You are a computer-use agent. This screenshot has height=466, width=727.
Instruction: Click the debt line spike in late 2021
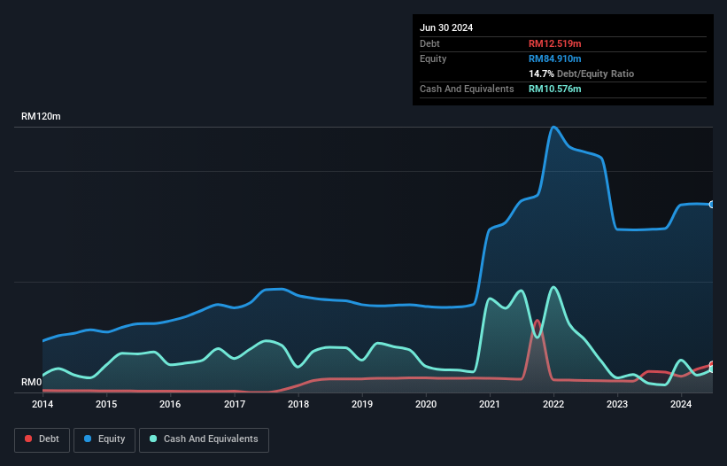click(x=537, y=321)
